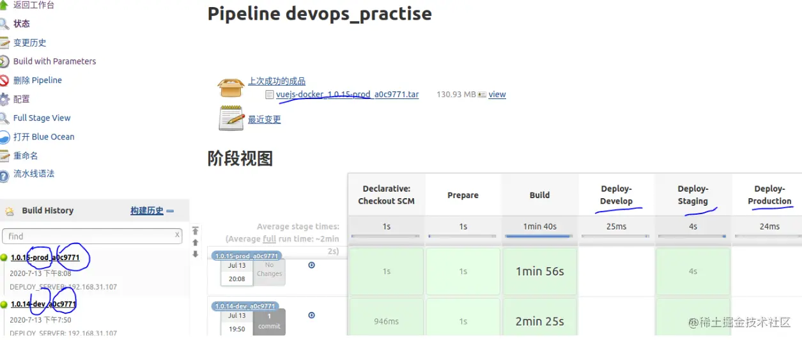Clear the find box with the x

[178, 235]
